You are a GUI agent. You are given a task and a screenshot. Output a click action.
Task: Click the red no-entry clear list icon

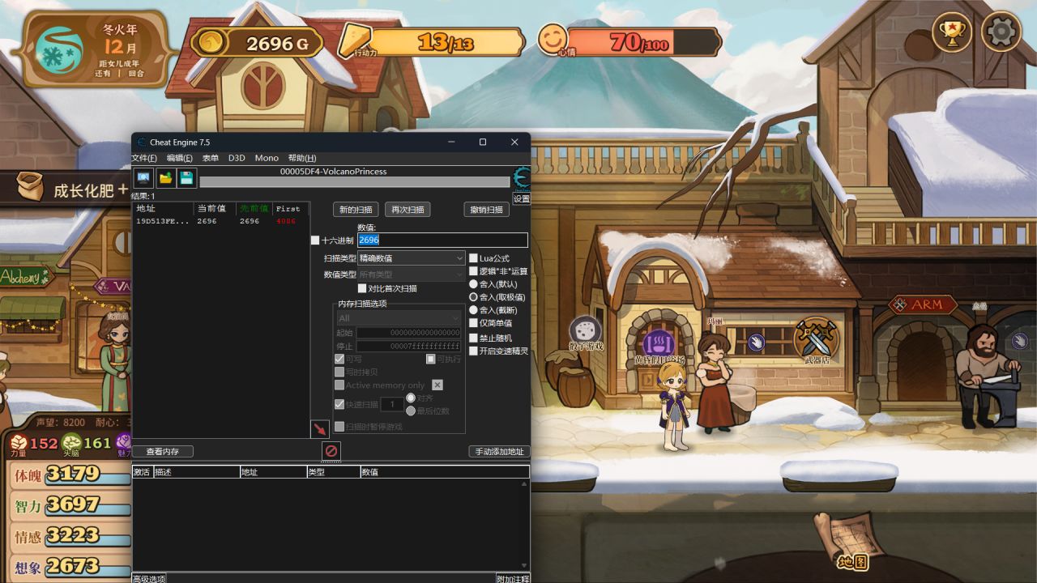[x=331, y=451]
